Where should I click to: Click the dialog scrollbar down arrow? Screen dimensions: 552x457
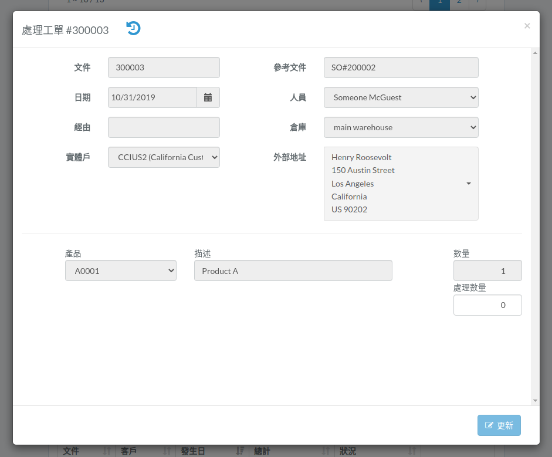tap(535, 401)
